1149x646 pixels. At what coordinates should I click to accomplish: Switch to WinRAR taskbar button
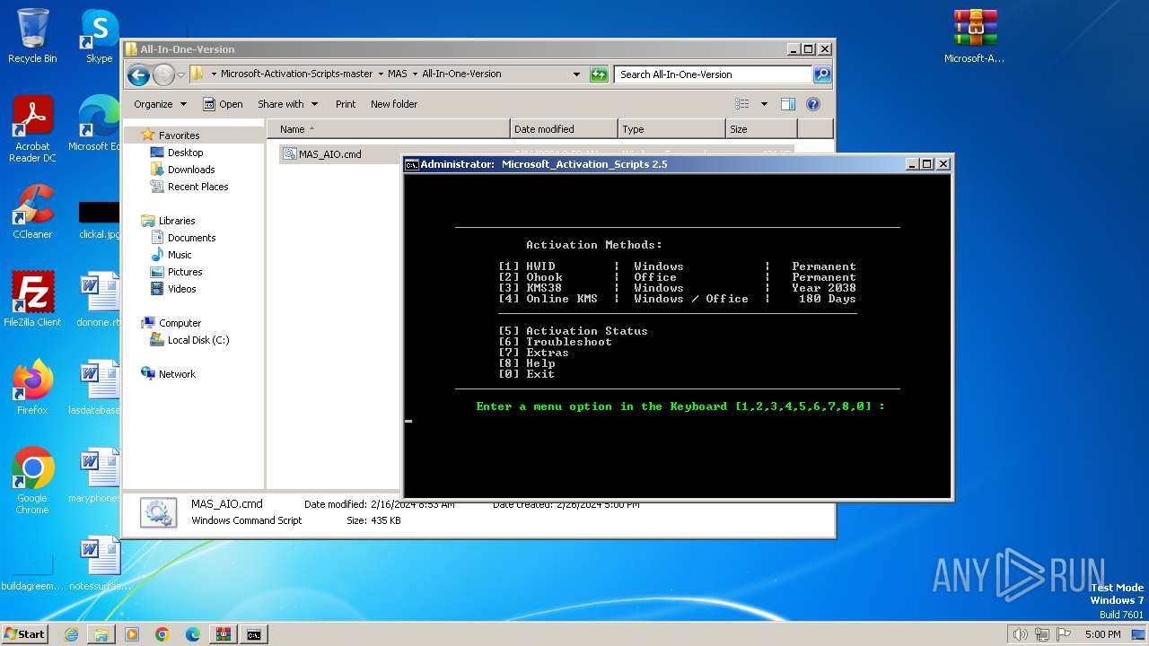coord(224,634)
